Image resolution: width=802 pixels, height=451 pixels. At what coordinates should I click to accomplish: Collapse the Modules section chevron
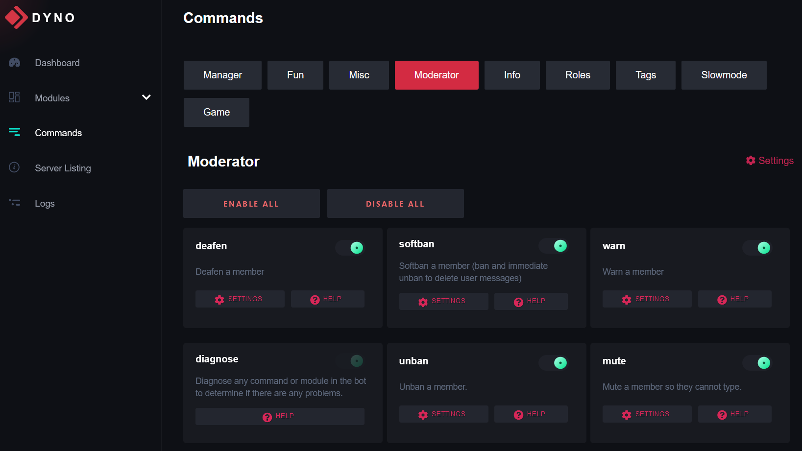146,97
